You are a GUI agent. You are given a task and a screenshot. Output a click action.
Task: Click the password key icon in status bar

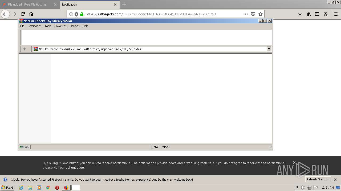[27, 147]
